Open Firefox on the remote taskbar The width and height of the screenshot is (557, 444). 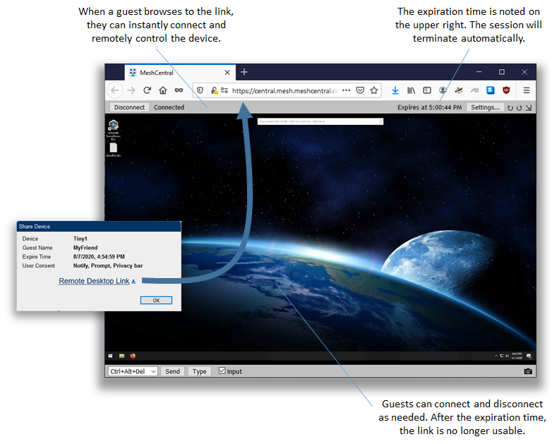coord(133,356)
